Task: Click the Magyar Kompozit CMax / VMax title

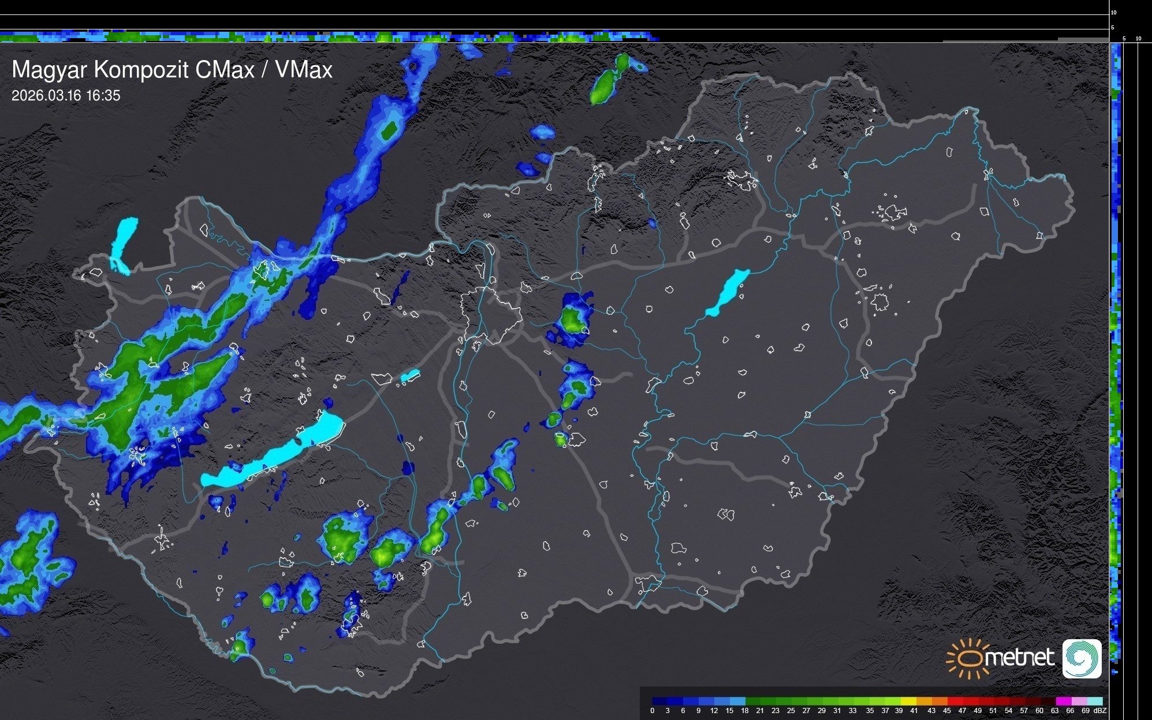Action: 172,70
